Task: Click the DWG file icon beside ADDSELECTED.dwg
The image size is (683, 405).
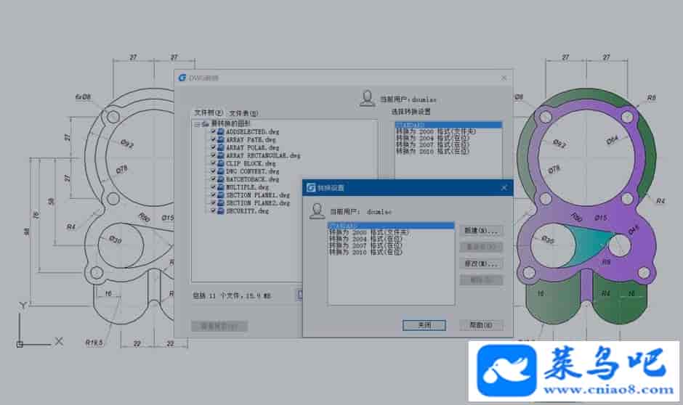Action: point(222,131)
